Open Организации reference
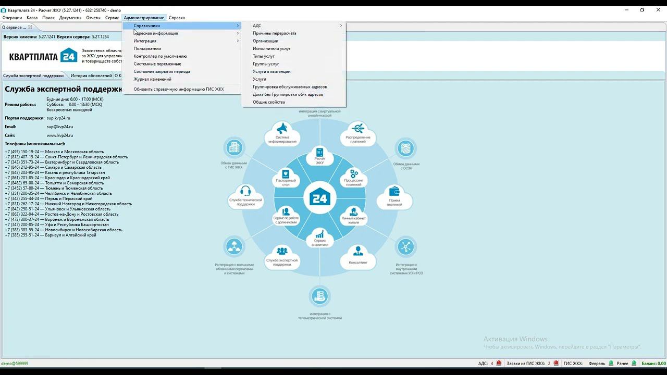The image size is (667, 375). [294, 41]
